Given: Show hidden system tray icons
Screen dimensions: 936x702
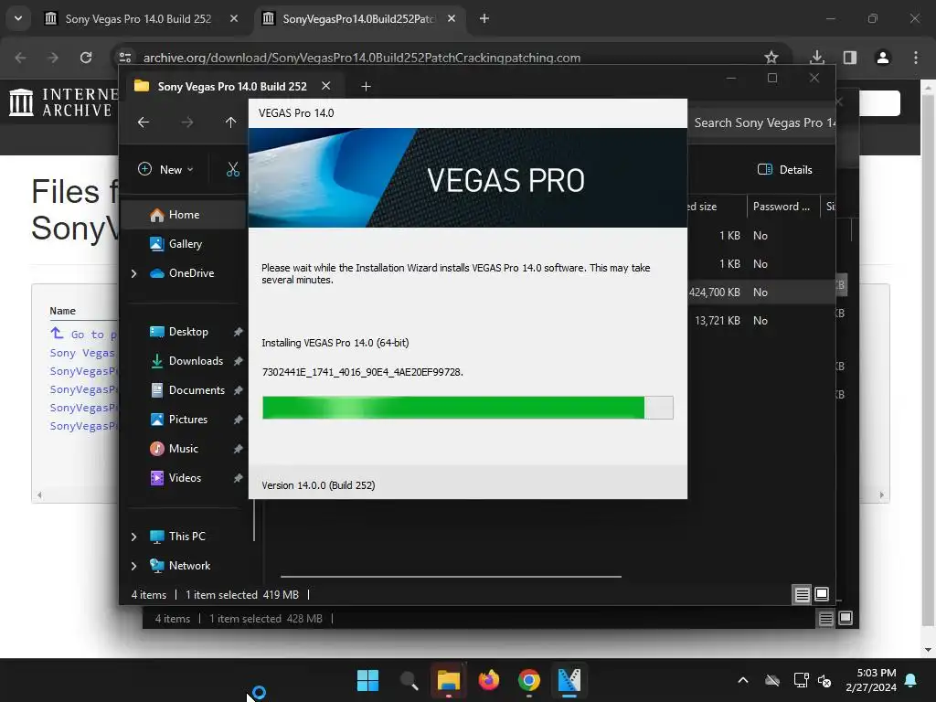Looking at the screenshot, I should pyautogui.click(x=743, y=680).
